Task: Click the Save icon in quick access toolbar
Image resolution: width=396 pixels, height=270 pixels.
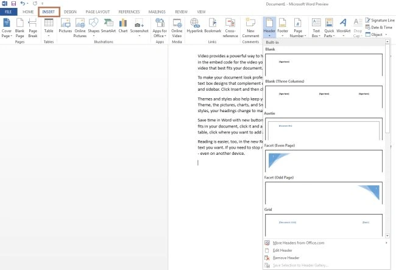Action: 13,4
